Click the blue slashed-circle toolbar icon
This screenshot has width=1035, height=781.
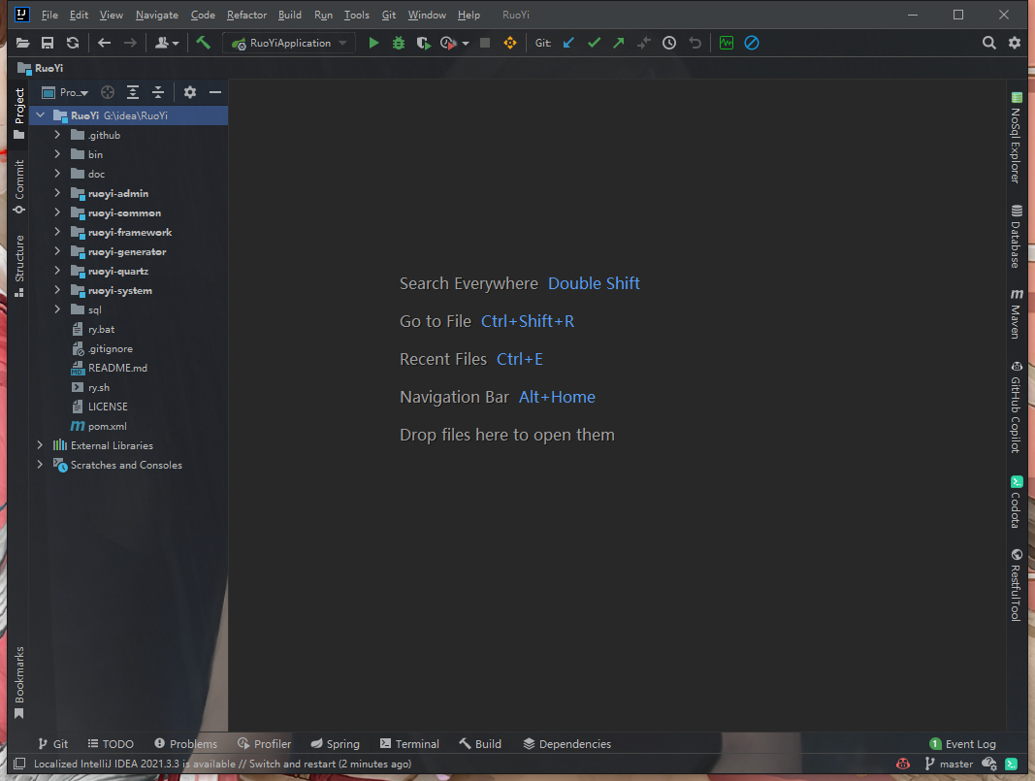(x=752, y=43)
